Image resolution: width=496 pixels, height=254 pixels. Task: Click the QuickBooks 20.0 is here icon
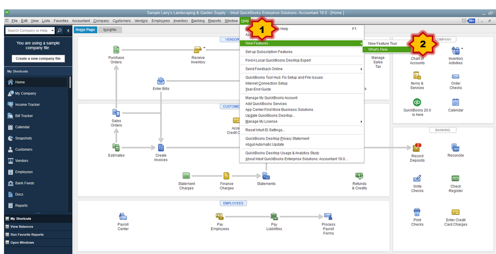[417, 102]
